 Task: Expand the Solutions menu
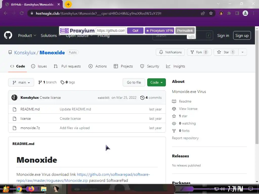51,35
